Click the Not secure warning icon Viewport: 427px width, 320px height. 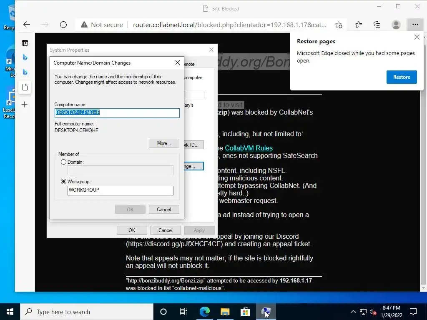tap(84, 25)
